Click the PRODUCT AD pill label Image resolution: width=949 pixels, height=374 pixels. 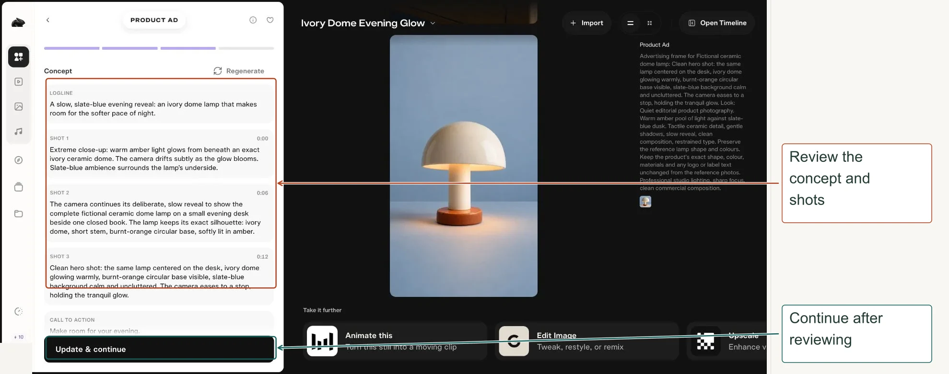[154, 20]
